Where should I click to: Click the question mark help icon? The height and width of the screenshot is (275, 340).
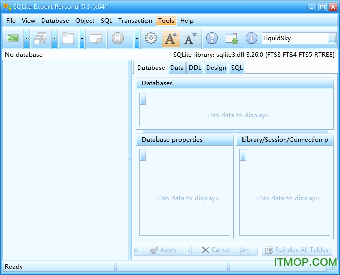point(212,38)
